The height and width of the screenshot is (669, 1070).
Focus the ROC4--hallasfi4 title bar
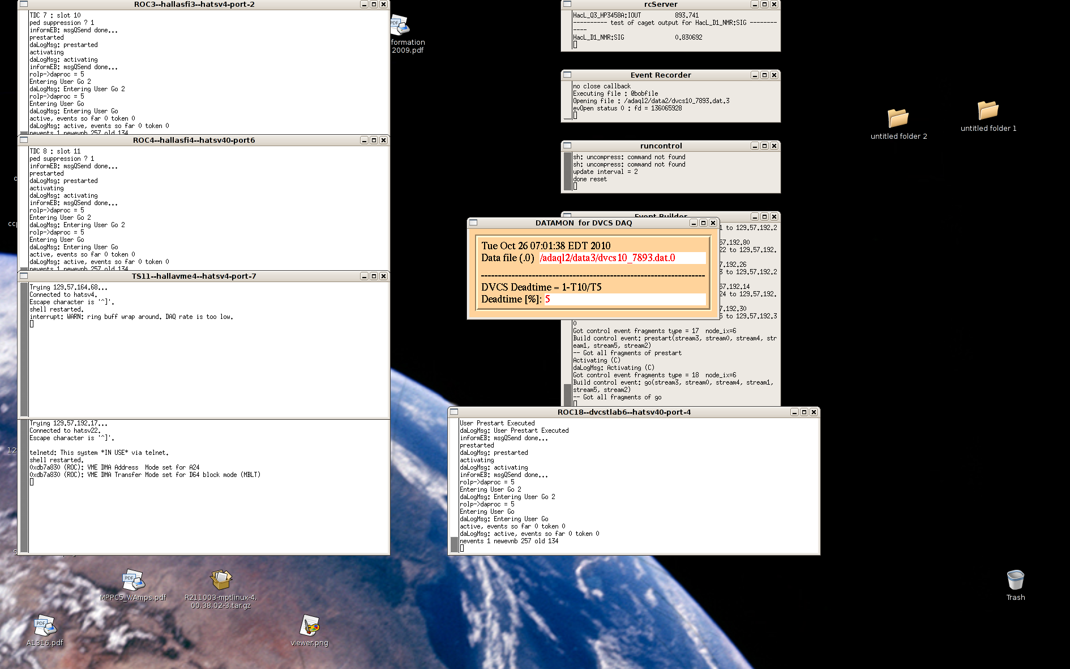pos(194,140)
